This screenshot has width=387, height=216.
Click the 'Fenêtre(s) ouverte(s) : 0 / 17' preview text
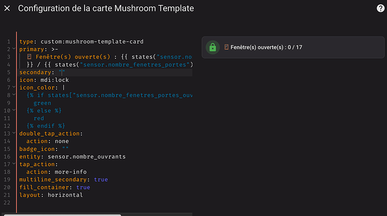click(x=266, y=48)
